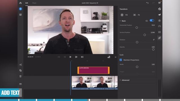This screenshot has width=180, height=101.
Task: Step back one frame
Action: pyautogui.click(x=65, y=57)
